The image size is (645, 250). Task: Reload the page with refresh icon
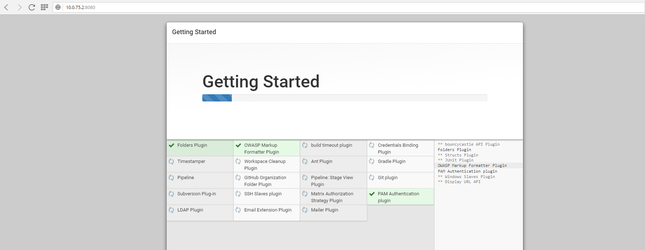(x=32, y=7)
